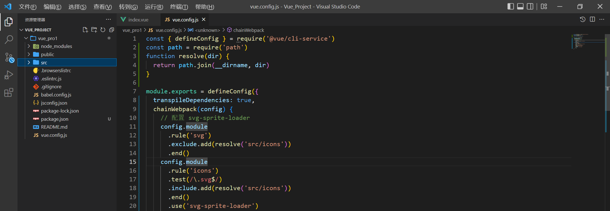
Task: Click the 资源管理器 panel title
Action: [x=35, y=20]
